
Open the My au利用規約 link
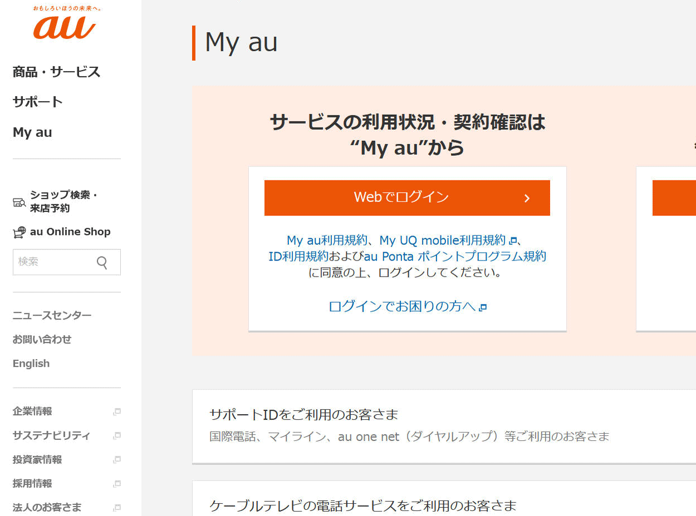(327, 240)
